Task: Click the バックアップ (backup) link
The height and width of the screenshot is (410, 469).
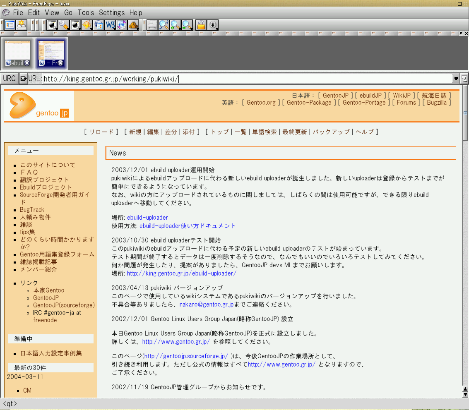Action: click(x=331, y=132)
